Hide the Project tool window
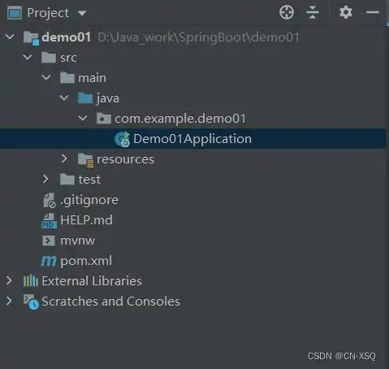 (373, 12)
